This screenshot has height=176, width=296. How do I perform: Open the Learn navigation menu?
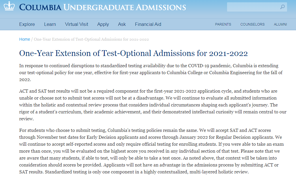pyautogui.click(x=50, y=24)
